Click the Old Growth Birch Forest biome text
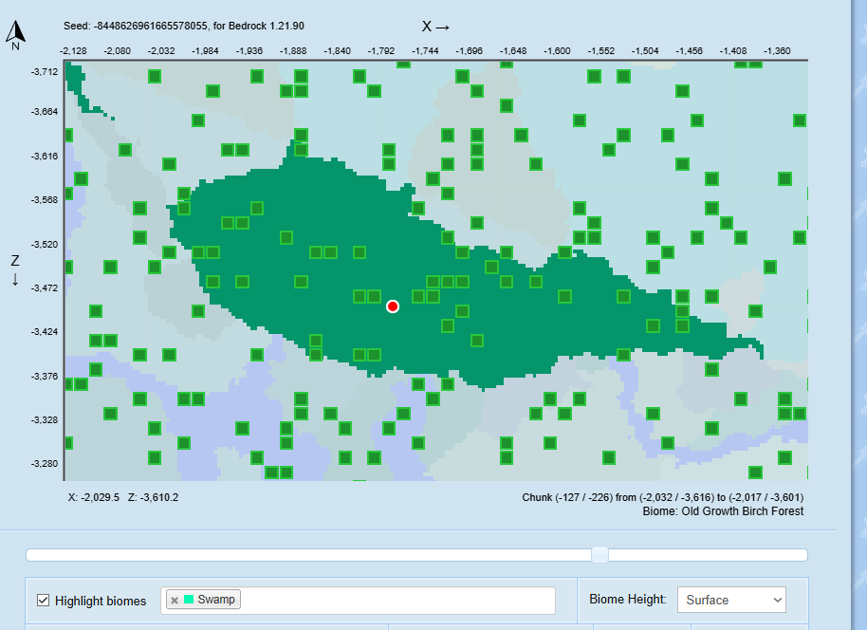The height and width of the screenshot is (630, 867). tap(740, 511)
